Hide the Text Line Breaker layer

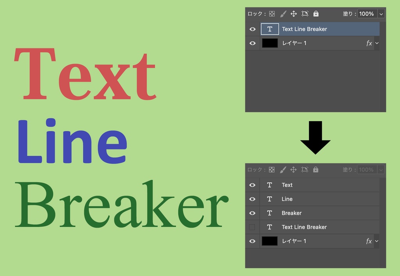click(253, 29)
